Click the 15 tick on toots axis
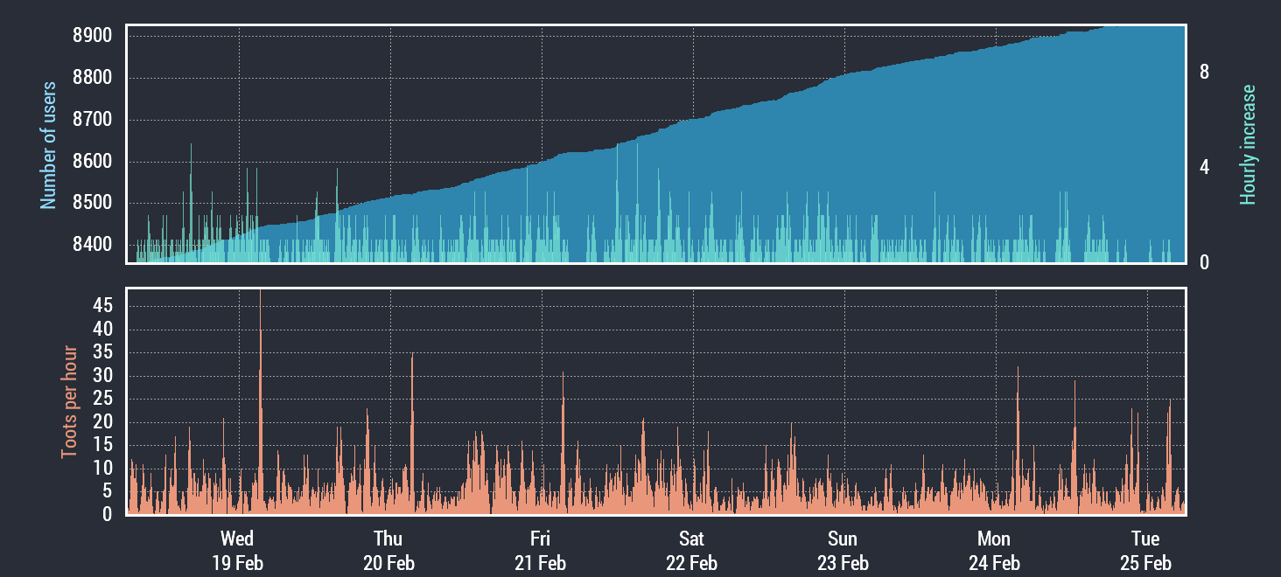Screen dimensions: 1281x577 tap(103, 445)
